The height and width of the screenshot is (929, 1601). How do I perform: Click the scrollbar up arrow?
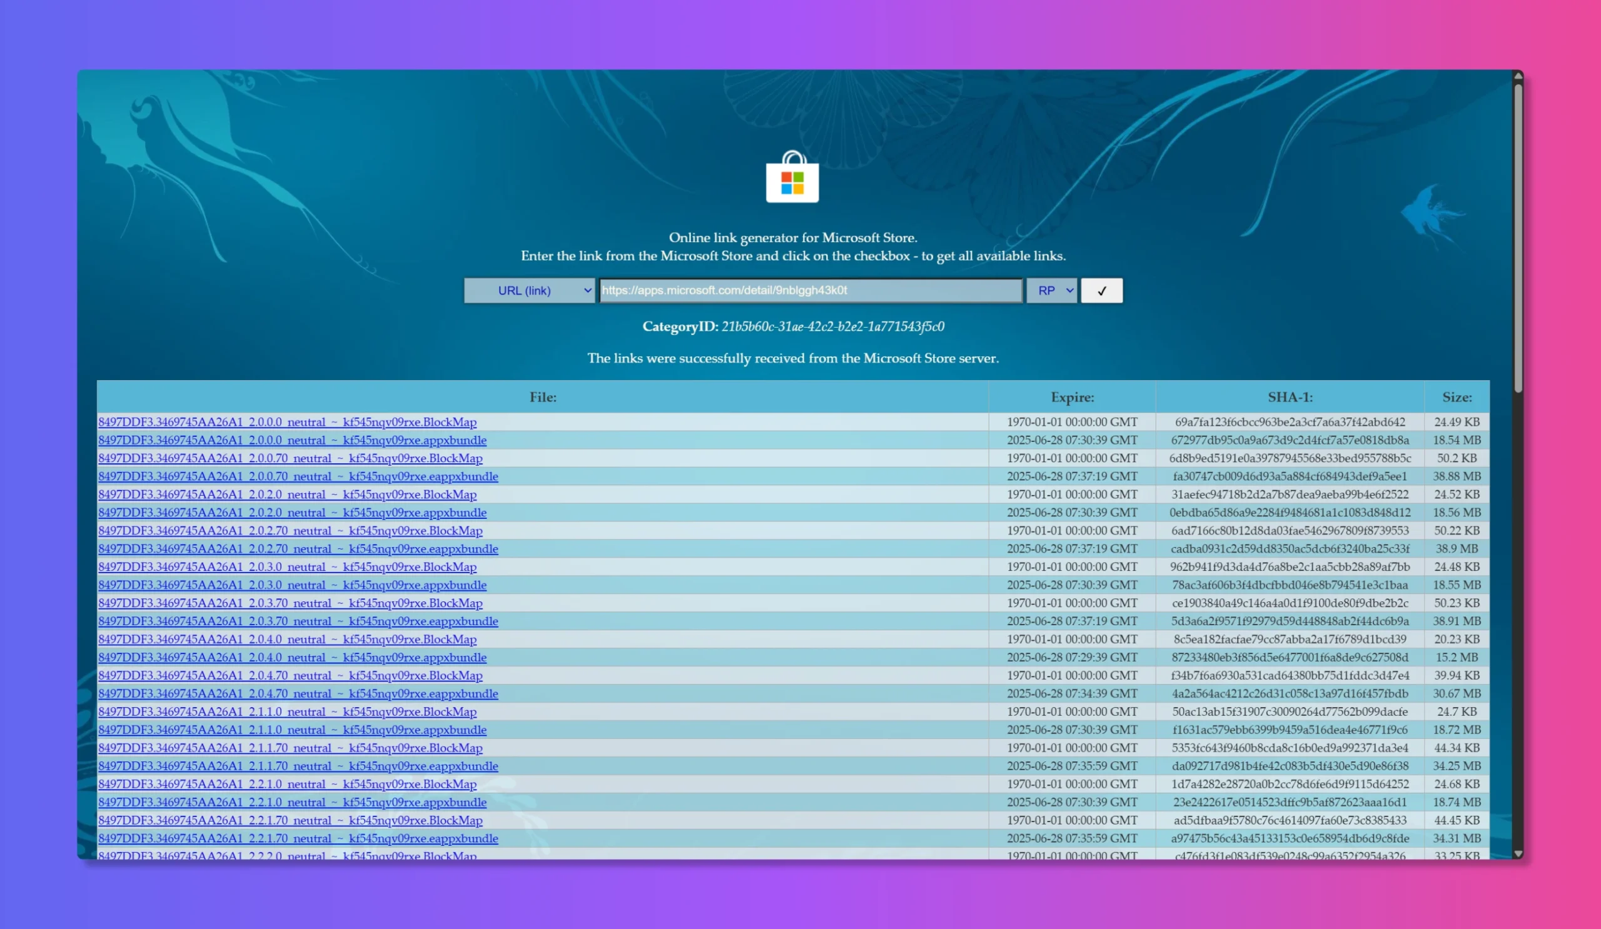pos(1518,76)
